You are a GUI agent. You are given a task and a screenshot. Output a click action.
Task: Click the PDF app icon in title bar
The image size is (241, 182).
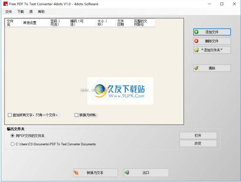(5, 4)
